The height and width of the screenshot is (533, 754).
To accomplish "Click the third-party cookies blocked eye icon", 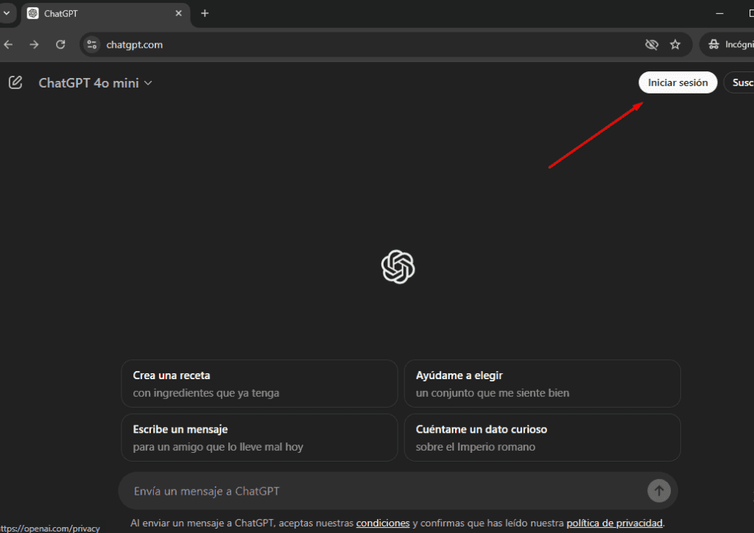I will [652, 45].
